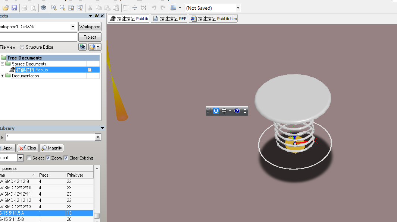Zoom out with the magnifier minus icon
This screenshot has height=222, width=397.
(x=62, y=8)
